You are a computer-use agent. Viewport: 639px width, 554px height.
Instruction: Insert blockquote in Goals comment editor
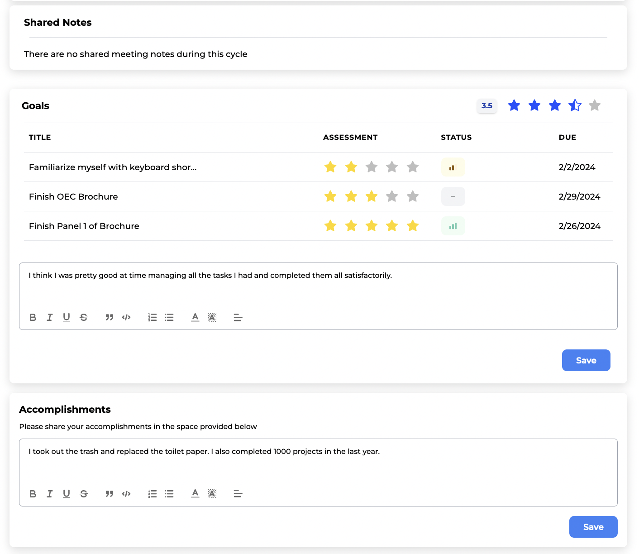click(x=109, y=317)
